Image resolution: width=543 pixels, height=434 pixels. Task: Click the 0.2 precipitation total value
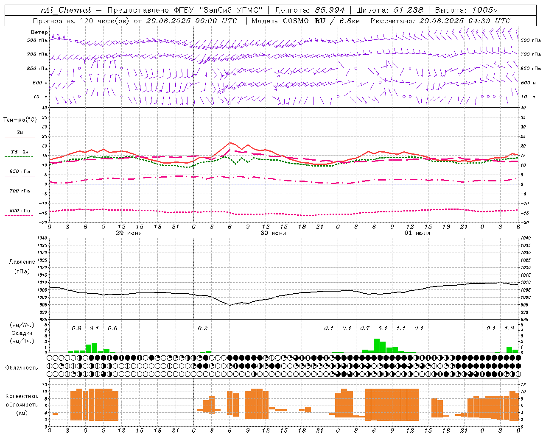(203, 328)
